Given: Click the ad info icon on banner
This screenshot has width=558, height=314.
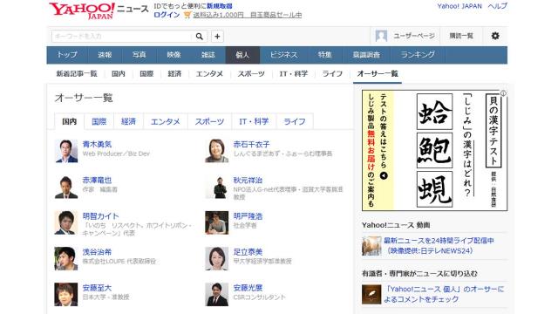Looking at the screenshot, I should point(503,93).
